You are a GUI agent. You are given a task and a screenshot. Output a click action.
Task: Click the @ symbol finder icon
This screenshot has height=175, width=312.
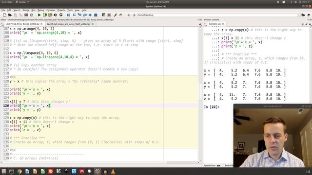[31, 15]
